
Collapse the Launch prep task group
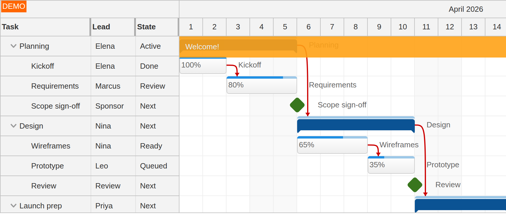13,205
